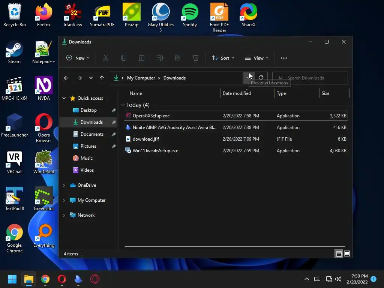Select the ShareX desktop icon
This screenshot has width=384, height=288.
[x=249, y=15]
